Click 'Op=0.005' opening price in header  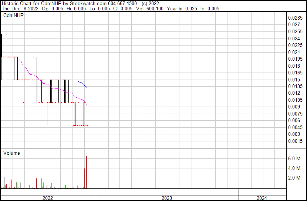click(x=53, y=9)
